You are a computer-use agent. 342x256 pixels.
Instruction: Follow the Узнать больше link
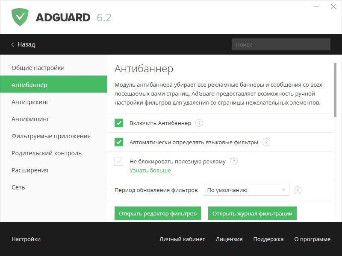(x=150, y=170)
